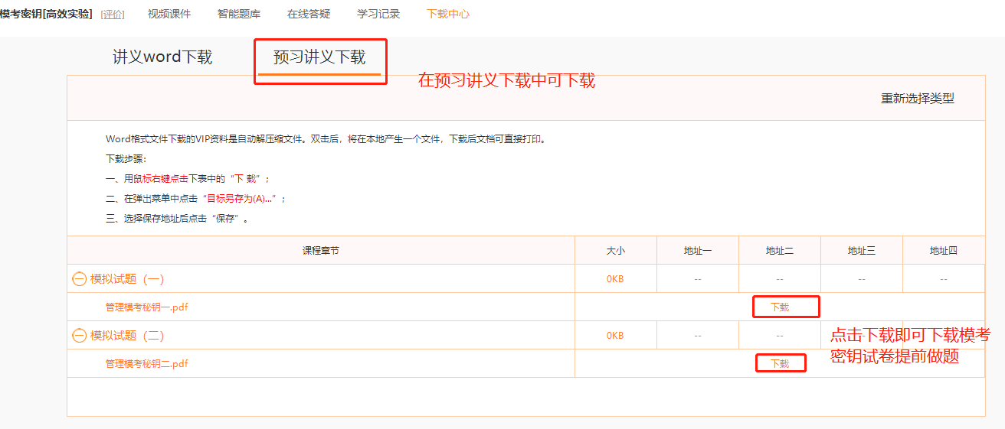
Task: Switch to 讲义word下载 tab
Action: pos(162,57)
